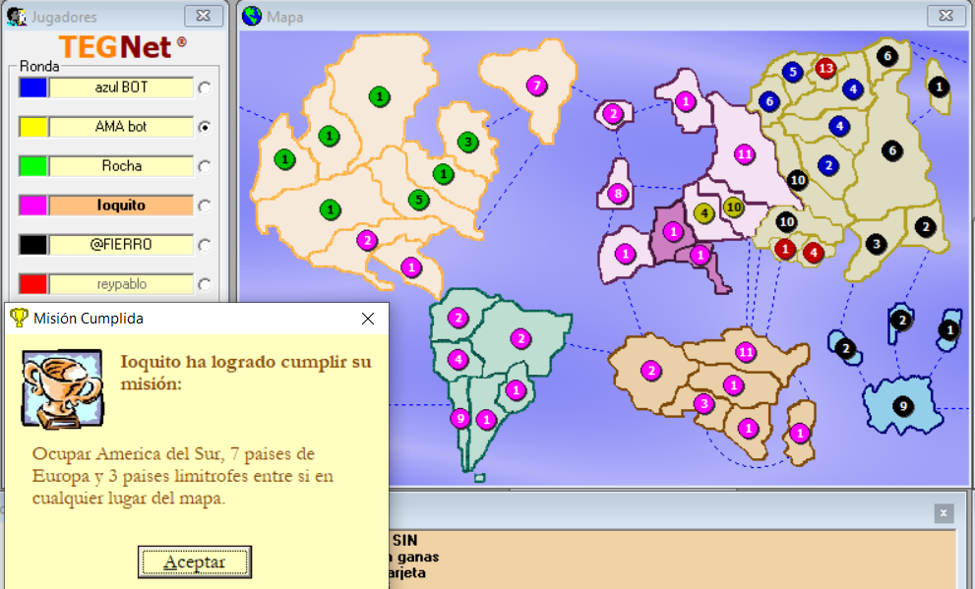Select the black army token with 9
The height and width of the screenshot is (589, 975).
(901, 405)
